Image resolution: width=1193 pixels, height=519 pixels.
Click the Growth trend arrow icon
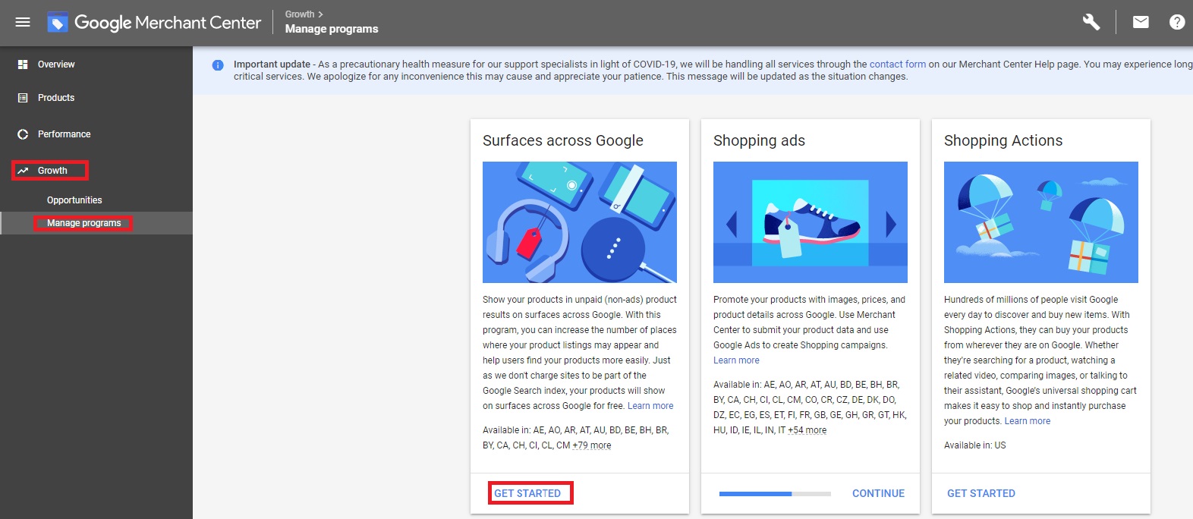[x=23, y=171]
